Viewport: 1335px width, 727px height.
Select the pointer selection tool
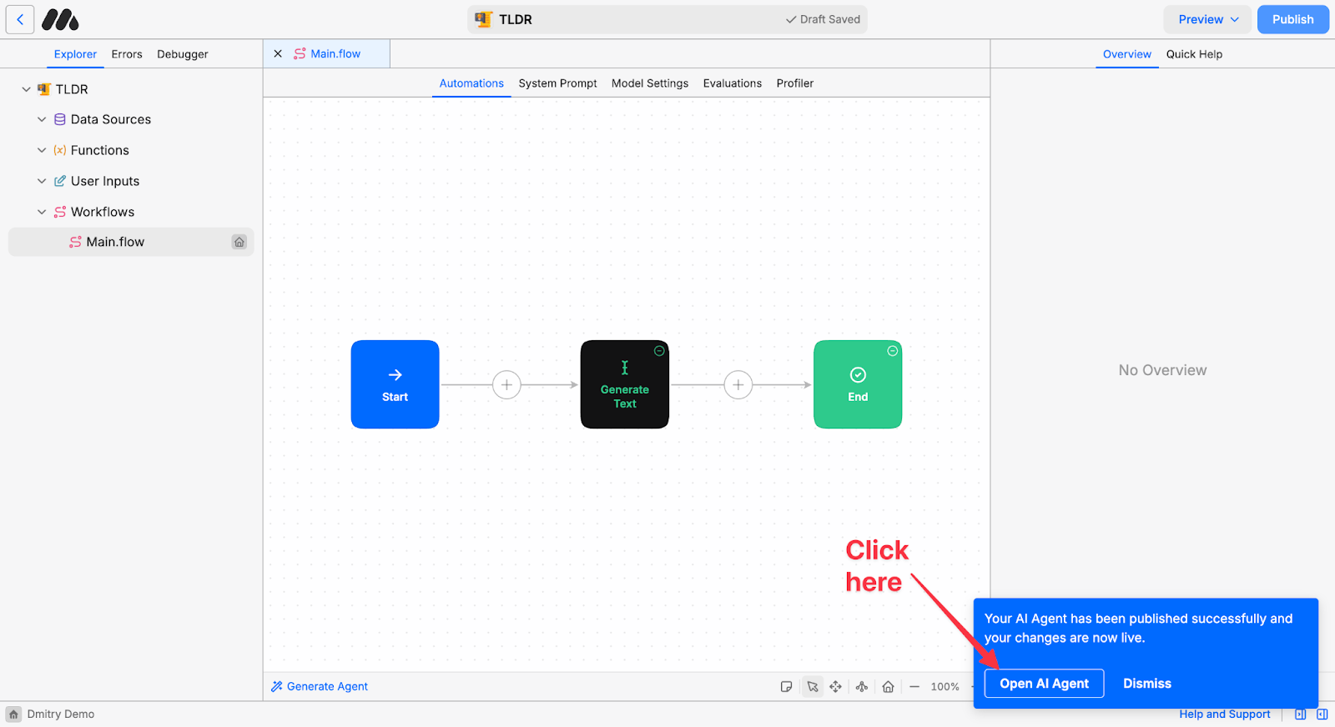point(812,687)
